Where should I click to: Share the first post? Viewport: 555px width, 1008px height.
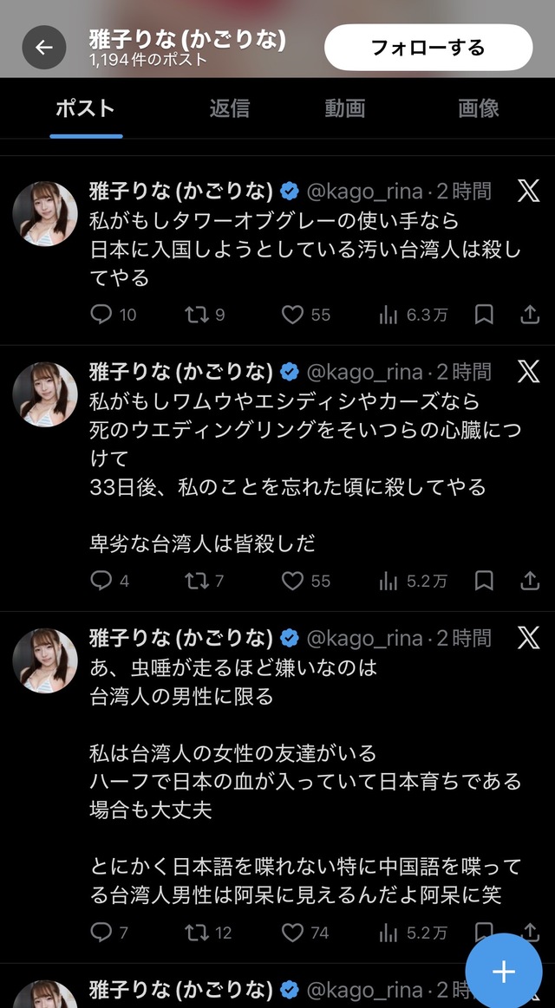click(529, 315)
